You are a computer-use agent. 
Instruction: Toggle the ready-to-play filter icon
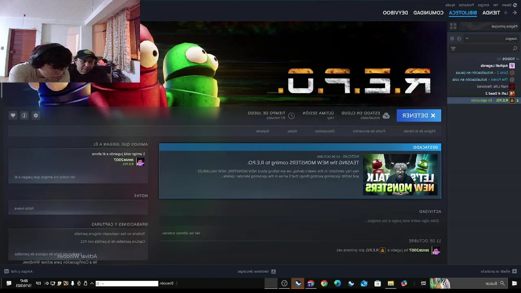click(x=452, y=38)
